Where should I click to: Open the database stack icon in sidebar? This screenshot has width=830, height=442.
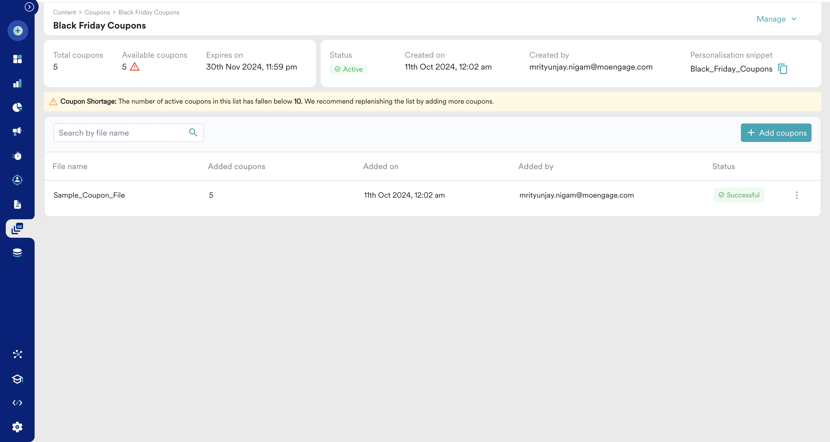point(17,252)
